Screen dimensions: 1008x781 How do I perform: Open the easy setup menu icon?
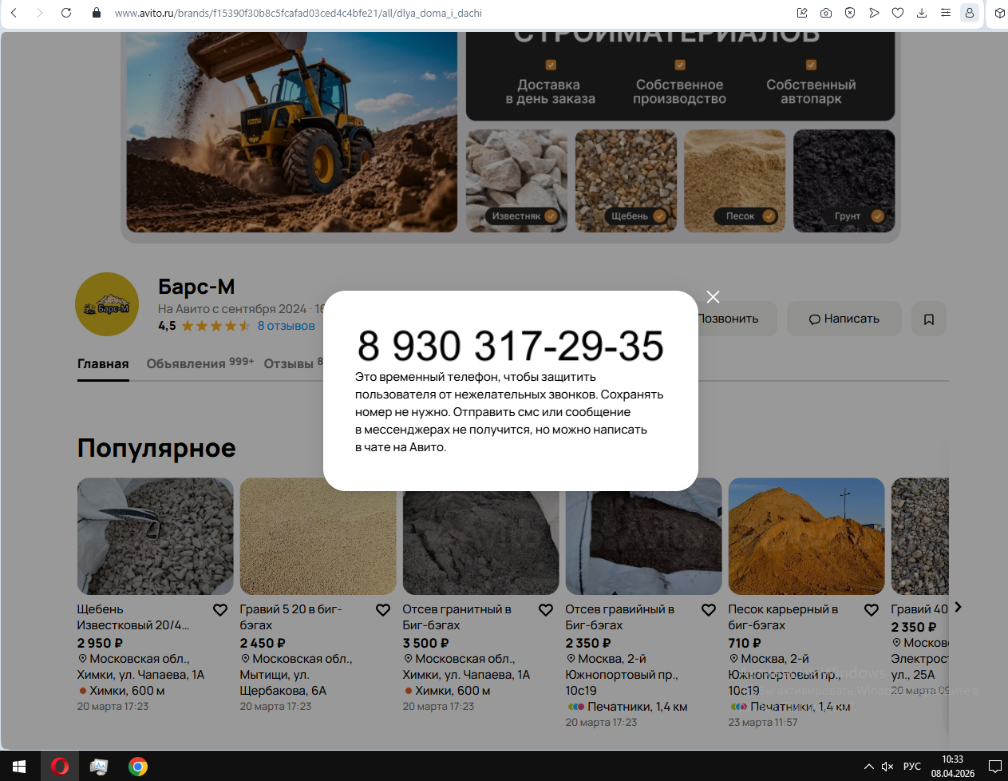pyautogui.click(x=946, y=13)
